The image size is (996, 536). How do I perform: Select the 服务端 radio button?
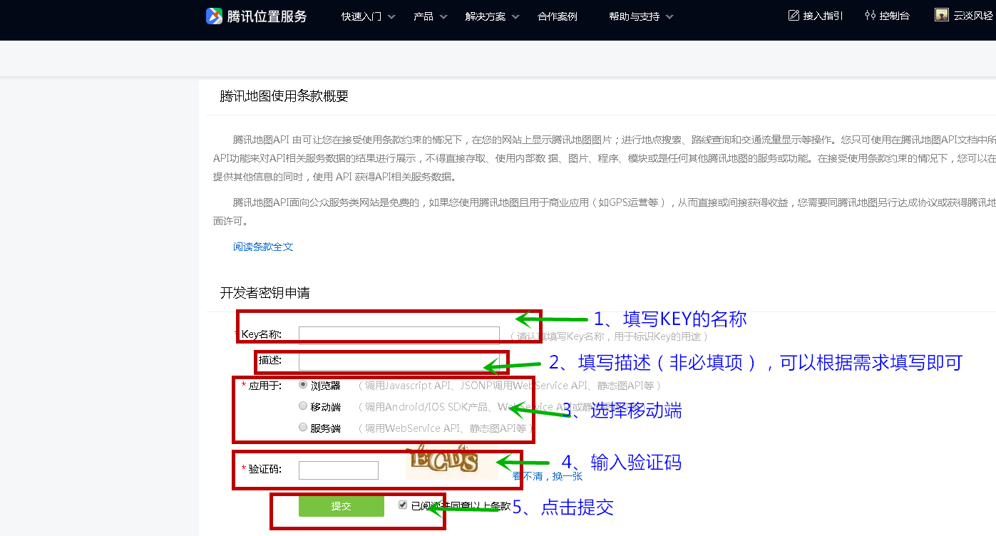tap(303, 428)
